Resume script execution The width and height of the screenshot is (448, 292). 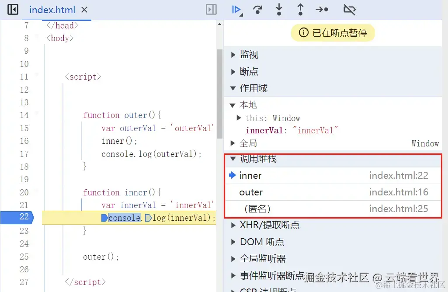(237, 10)
